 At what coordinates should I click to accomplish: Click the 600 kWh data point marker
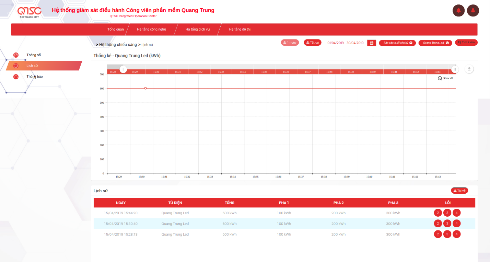click(x=145, y=88)
